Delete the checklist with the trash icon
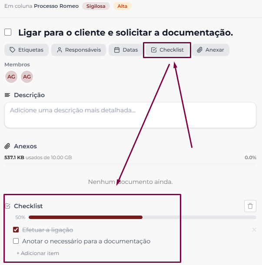This screenshot has height=265, width=262. pos(250,206)
